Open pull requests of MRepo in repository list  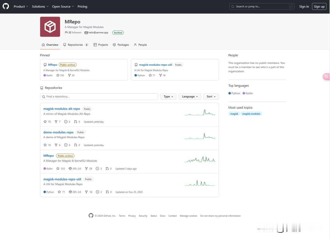109,169
